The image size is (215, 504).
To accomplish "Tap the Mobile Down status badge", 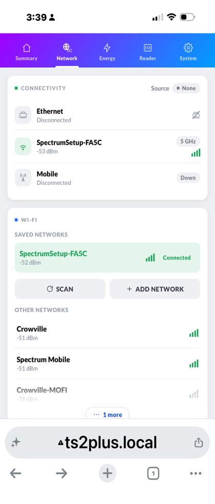I will click(x=188, y=178).
